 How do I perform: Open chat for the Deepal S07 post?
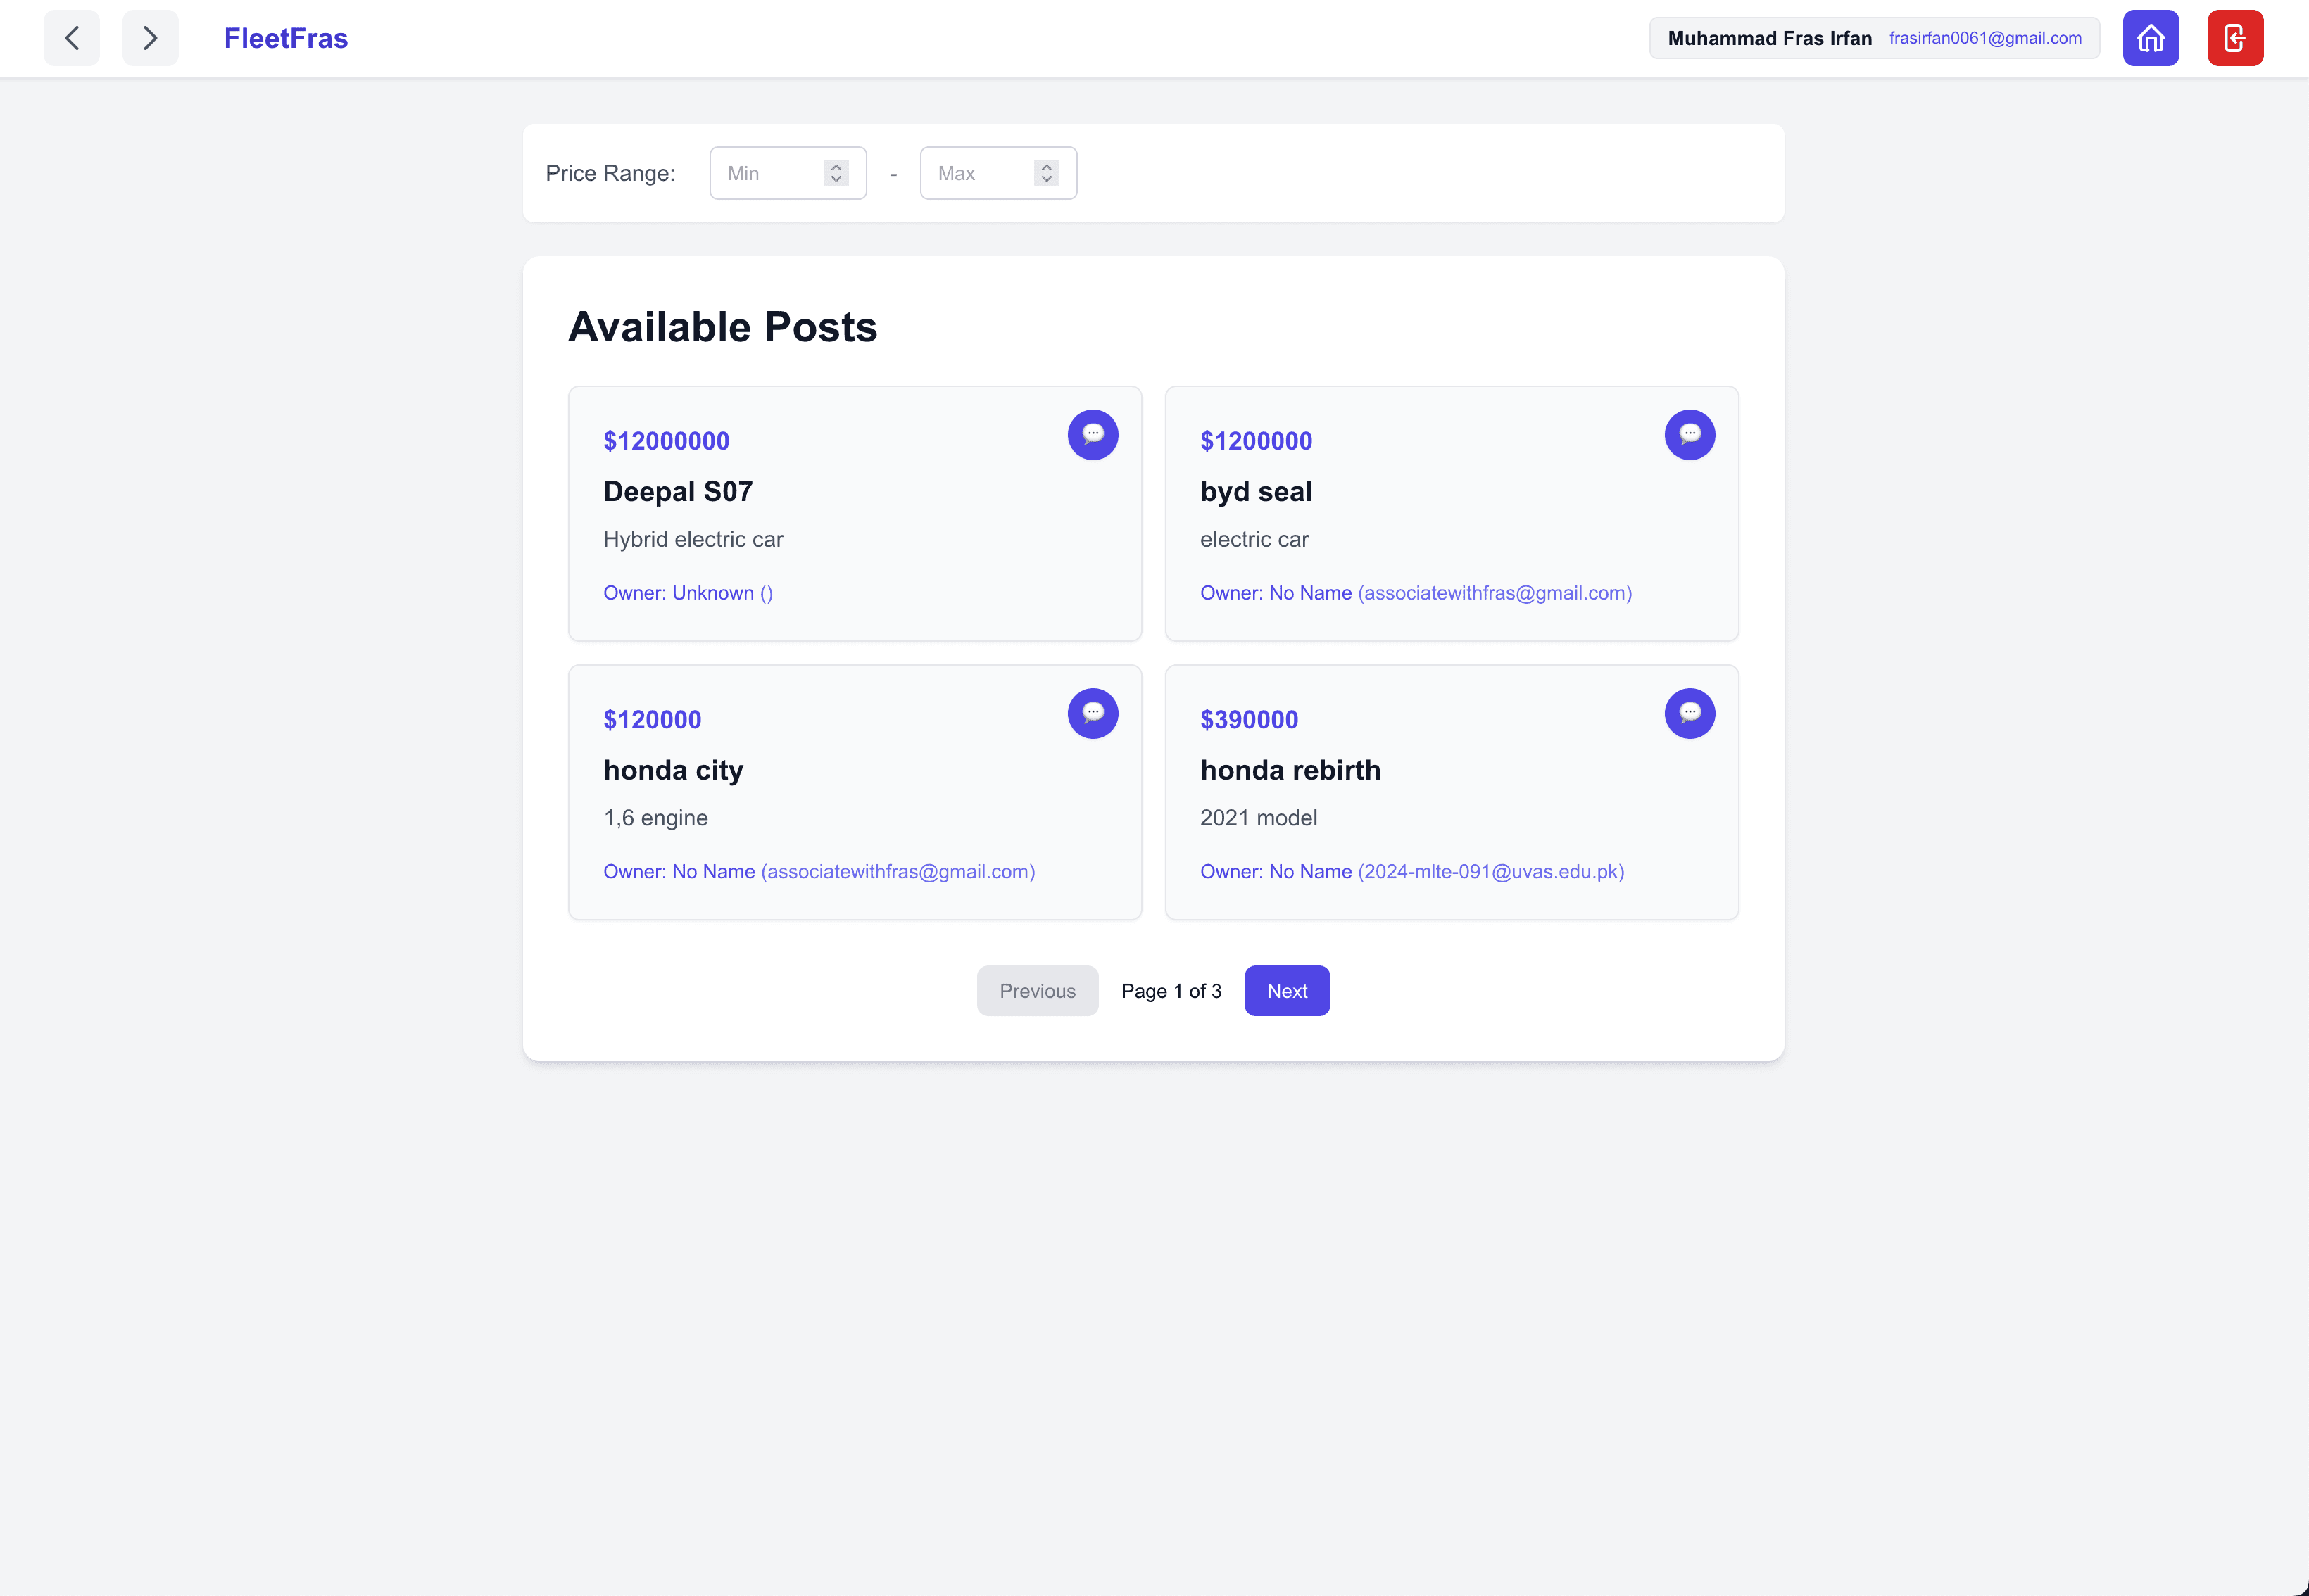click(1093, 435)
